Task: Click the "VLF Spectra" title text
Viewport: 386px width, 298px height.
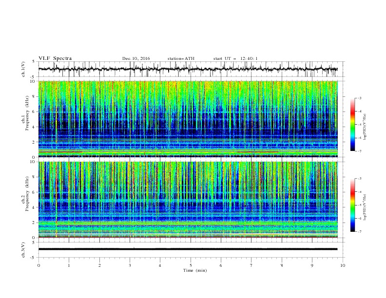Action: pos(55,58)
